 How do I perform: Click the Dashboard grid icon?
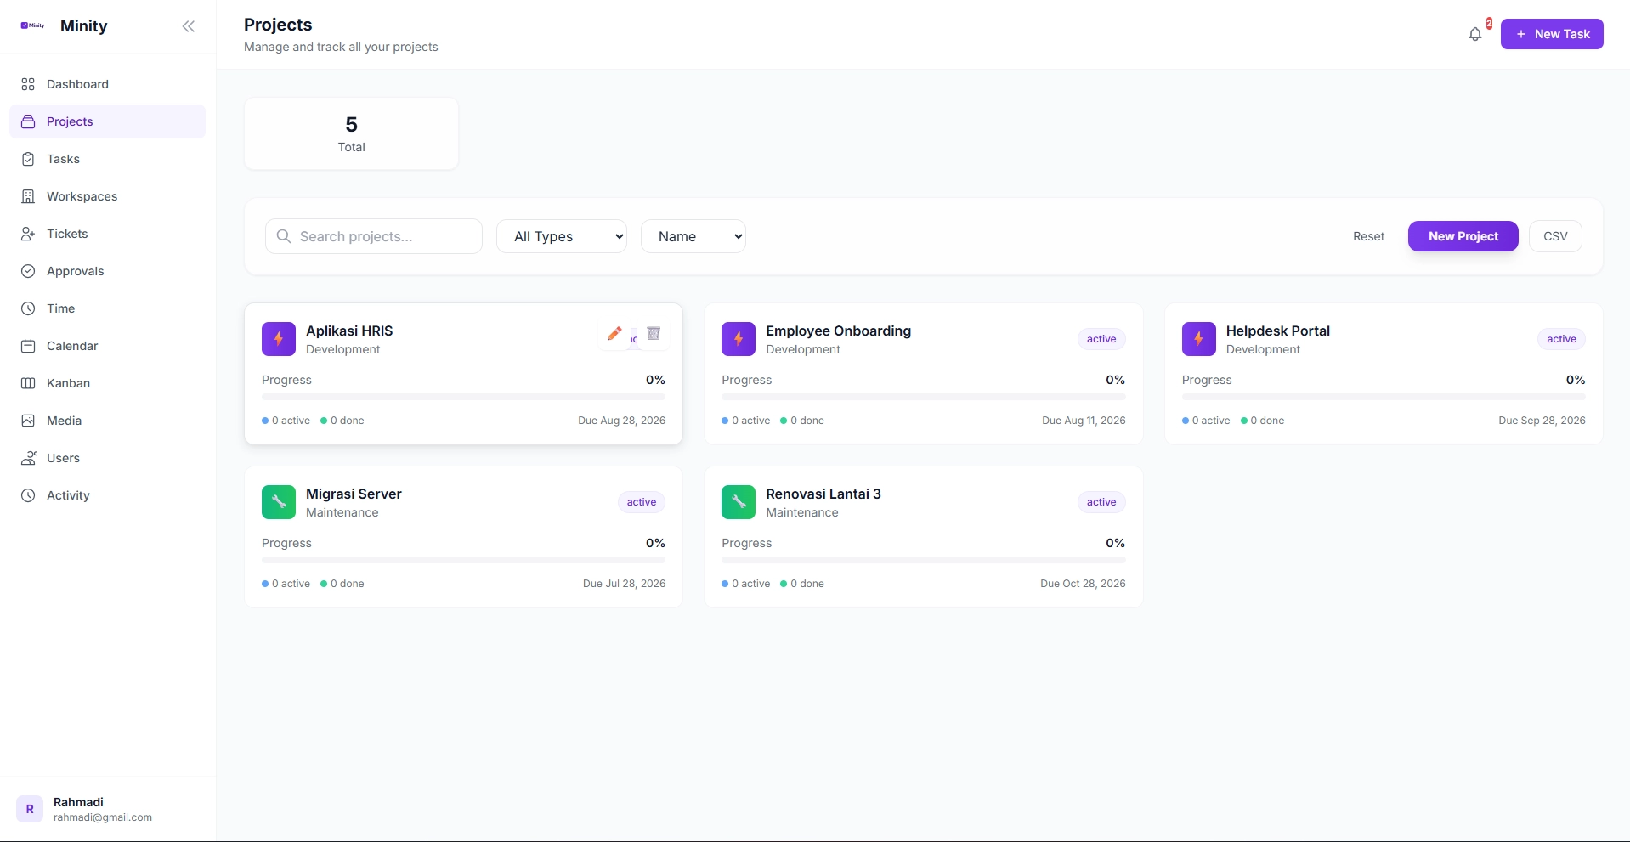click(28, 84)
